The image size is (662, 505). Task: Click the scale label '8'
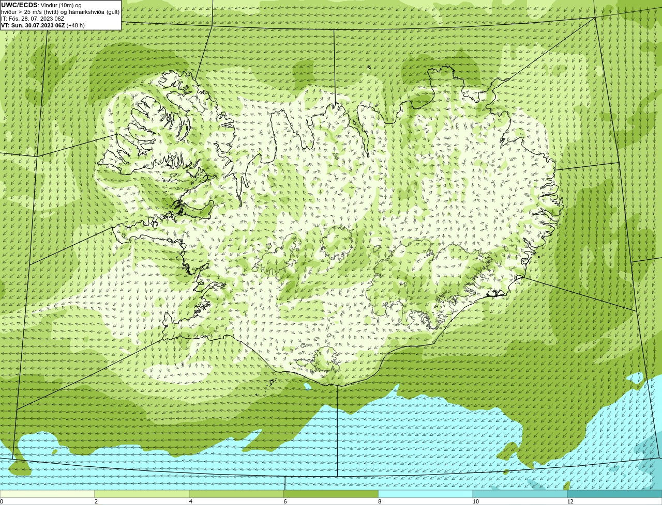(x=380, y=501)
